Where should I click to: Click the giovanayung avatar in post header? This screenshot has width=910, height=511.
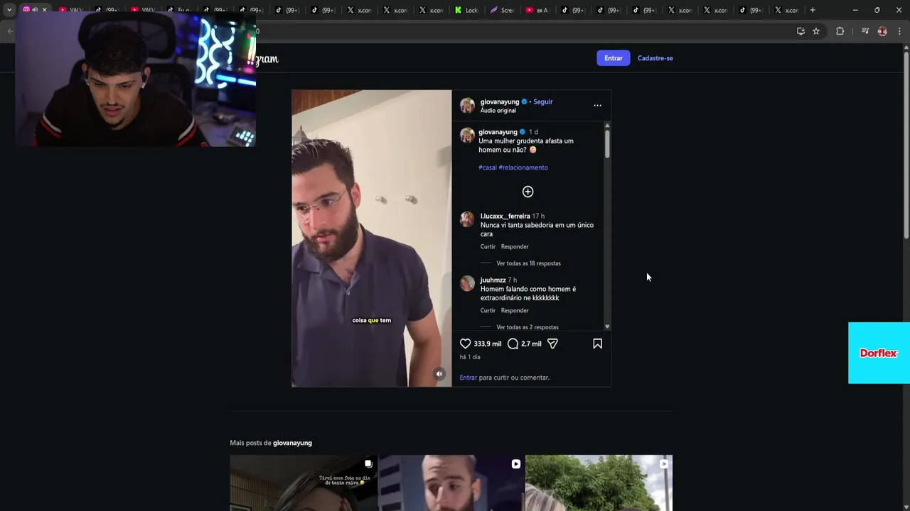[467, 106]
